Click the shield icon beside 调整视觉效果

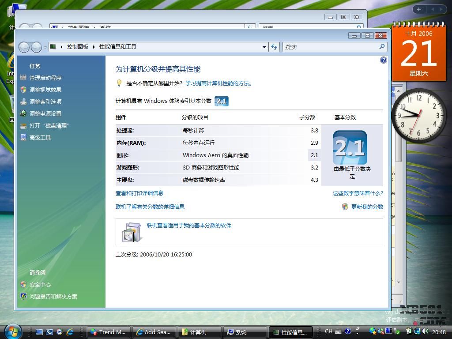(x=23, y=90)
